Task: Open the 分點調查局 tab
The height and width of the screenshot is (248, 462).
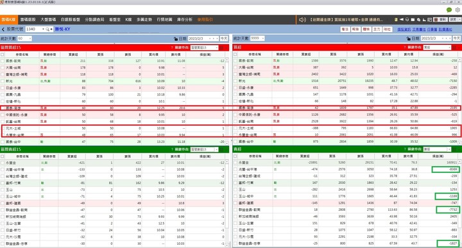Action: [94, 20]
